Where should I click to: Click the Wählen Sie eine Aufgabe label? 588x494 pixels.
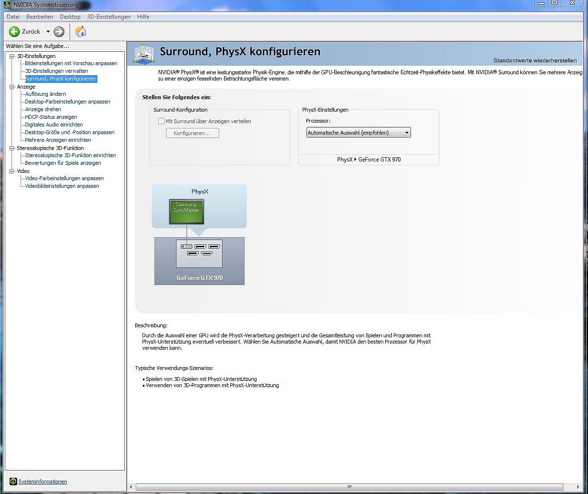37,46
